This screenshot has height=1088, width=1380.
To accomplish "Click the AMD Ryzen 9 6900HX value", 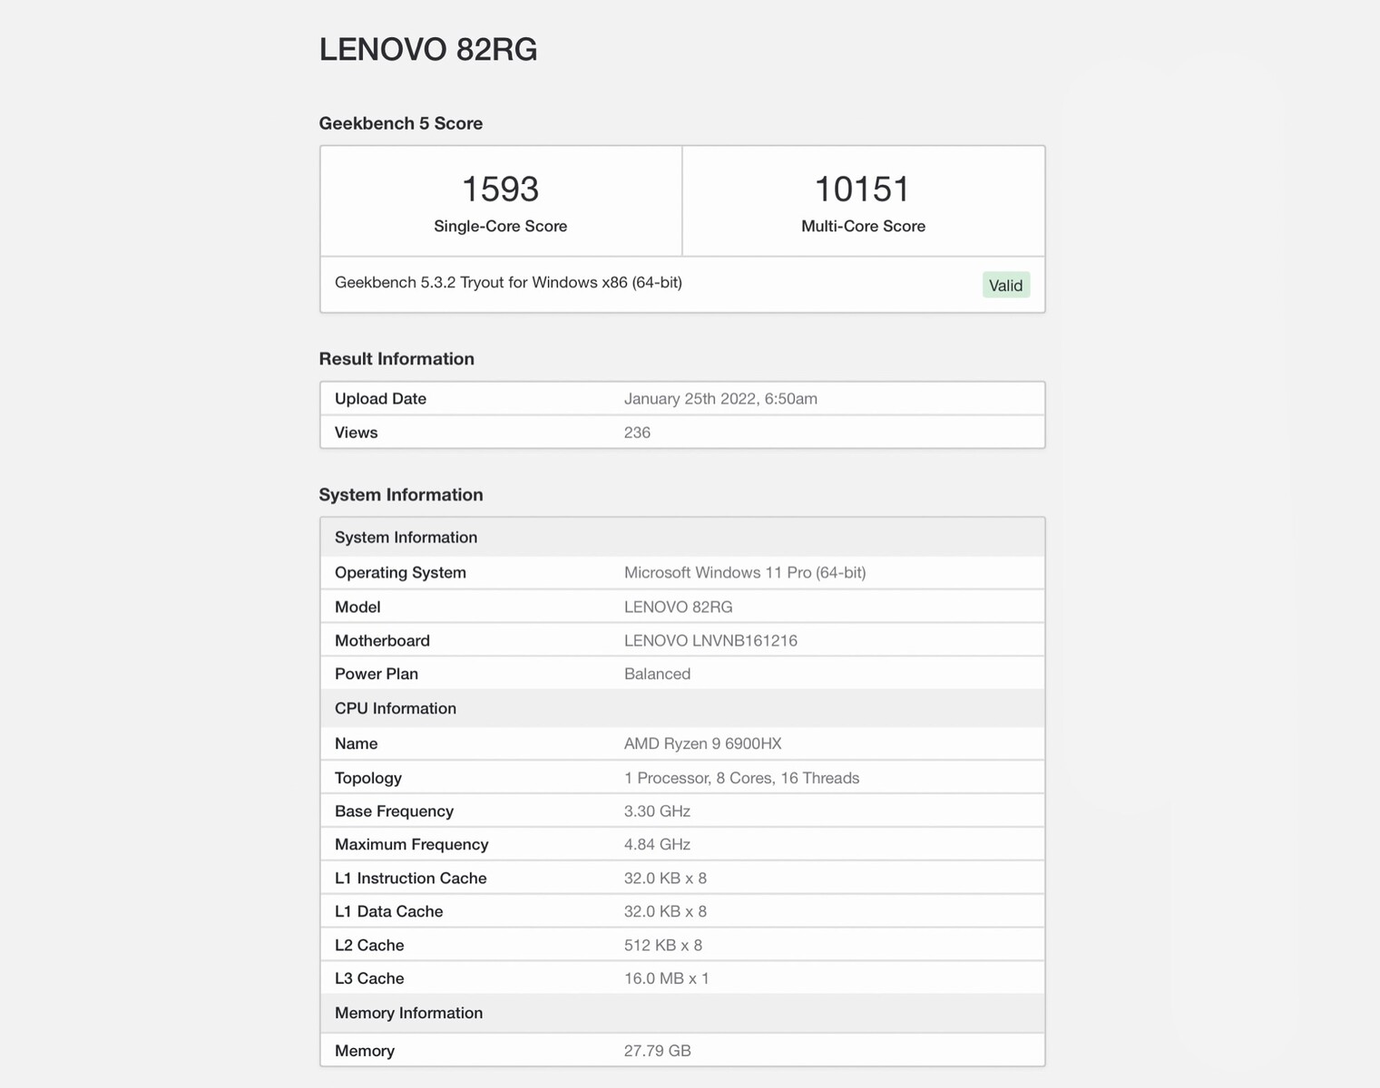I will pos(702,744).
